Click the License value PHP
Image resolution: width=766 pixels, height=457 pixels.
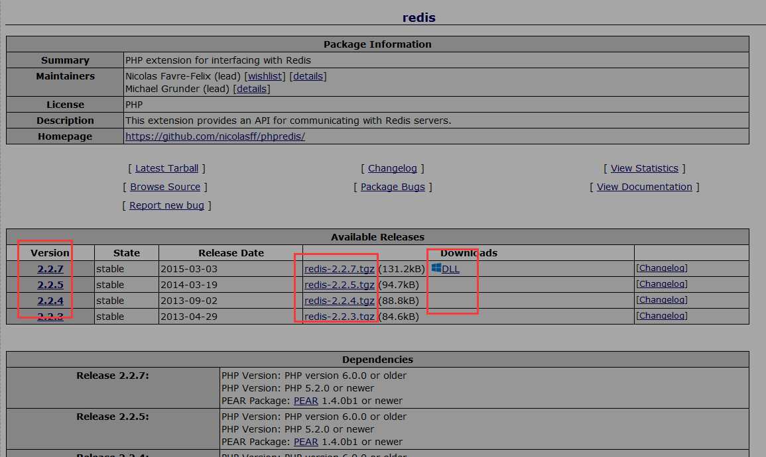[x=134, y=105]
